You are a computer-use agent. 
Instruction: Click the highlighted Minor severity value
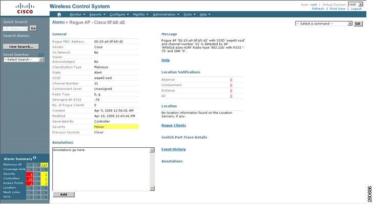(x=116, y=127)
